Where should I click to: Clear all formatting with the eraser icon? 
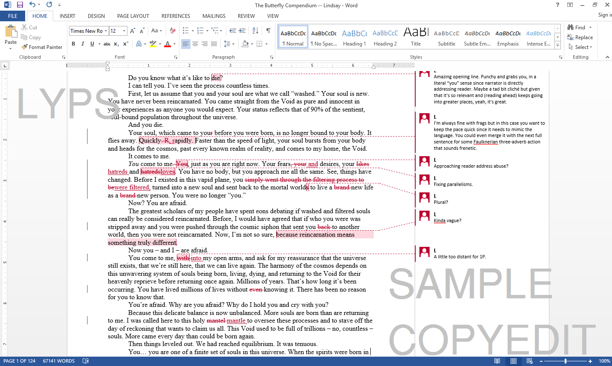coord(173,31)
